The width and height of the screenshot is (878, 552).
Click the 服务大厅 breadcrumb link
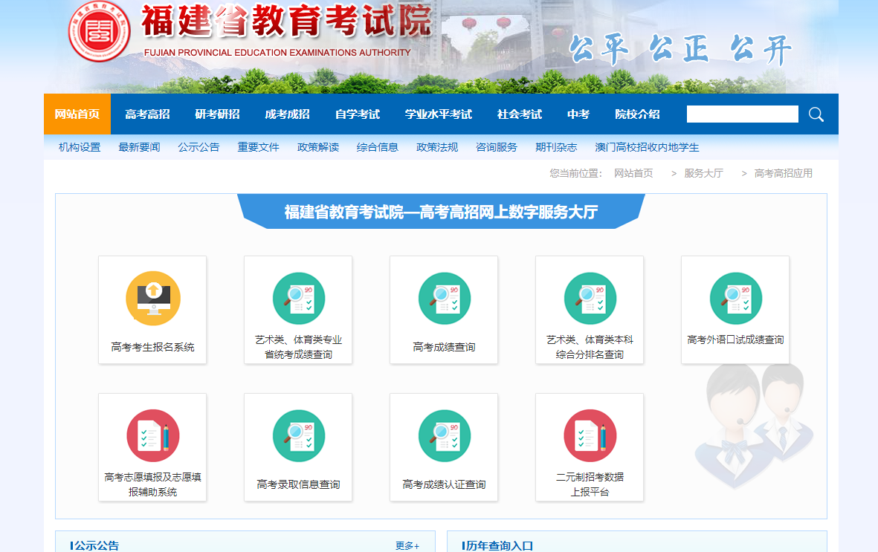(x=704, y=174)
